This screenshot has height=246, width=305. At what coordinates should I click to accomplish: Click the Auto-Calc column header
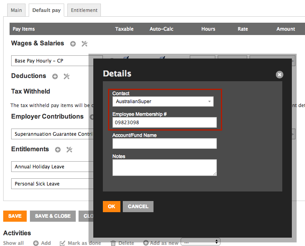pos(161,29)
